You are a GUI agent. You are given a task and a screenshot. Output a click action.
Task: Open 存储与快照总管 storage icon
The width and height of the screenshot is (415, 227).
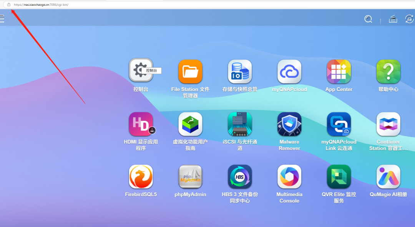(240, 71)
